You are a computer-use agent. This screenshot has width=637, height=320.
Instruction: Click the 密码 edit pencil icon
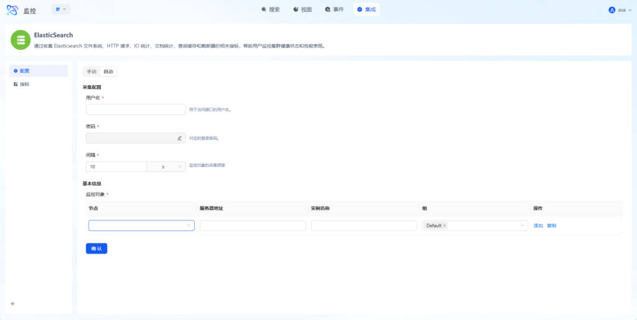coord(180,139)
